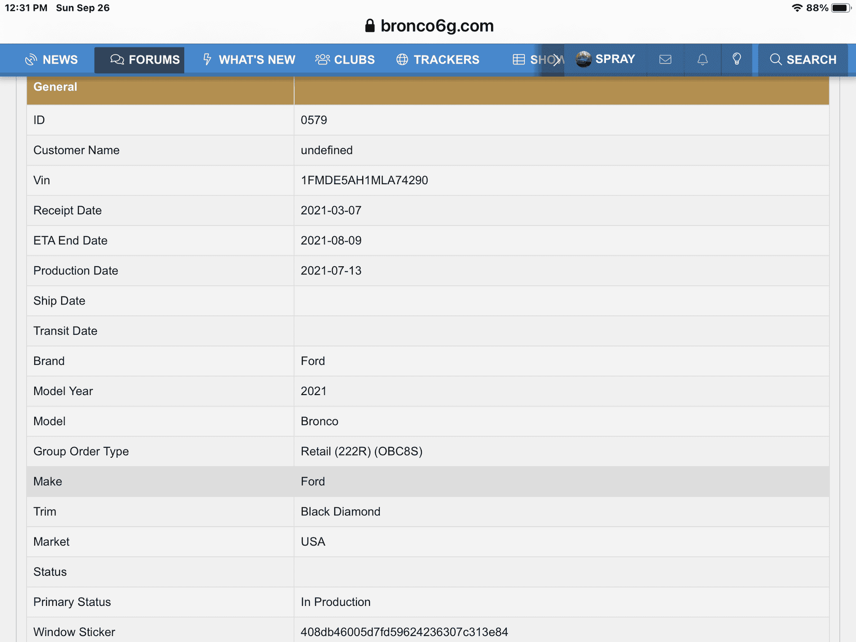Click the Production Date label
The image size is (856, 642).
tap(76, 271)
